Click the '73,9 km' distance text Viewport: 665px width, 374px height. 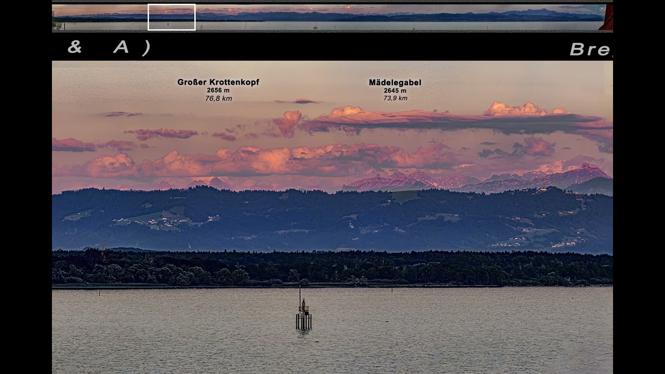point(395,98)
